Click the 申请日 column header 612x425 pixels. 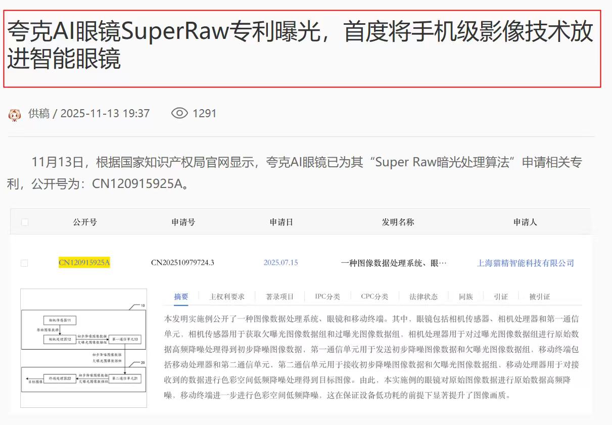pos(281,222)
